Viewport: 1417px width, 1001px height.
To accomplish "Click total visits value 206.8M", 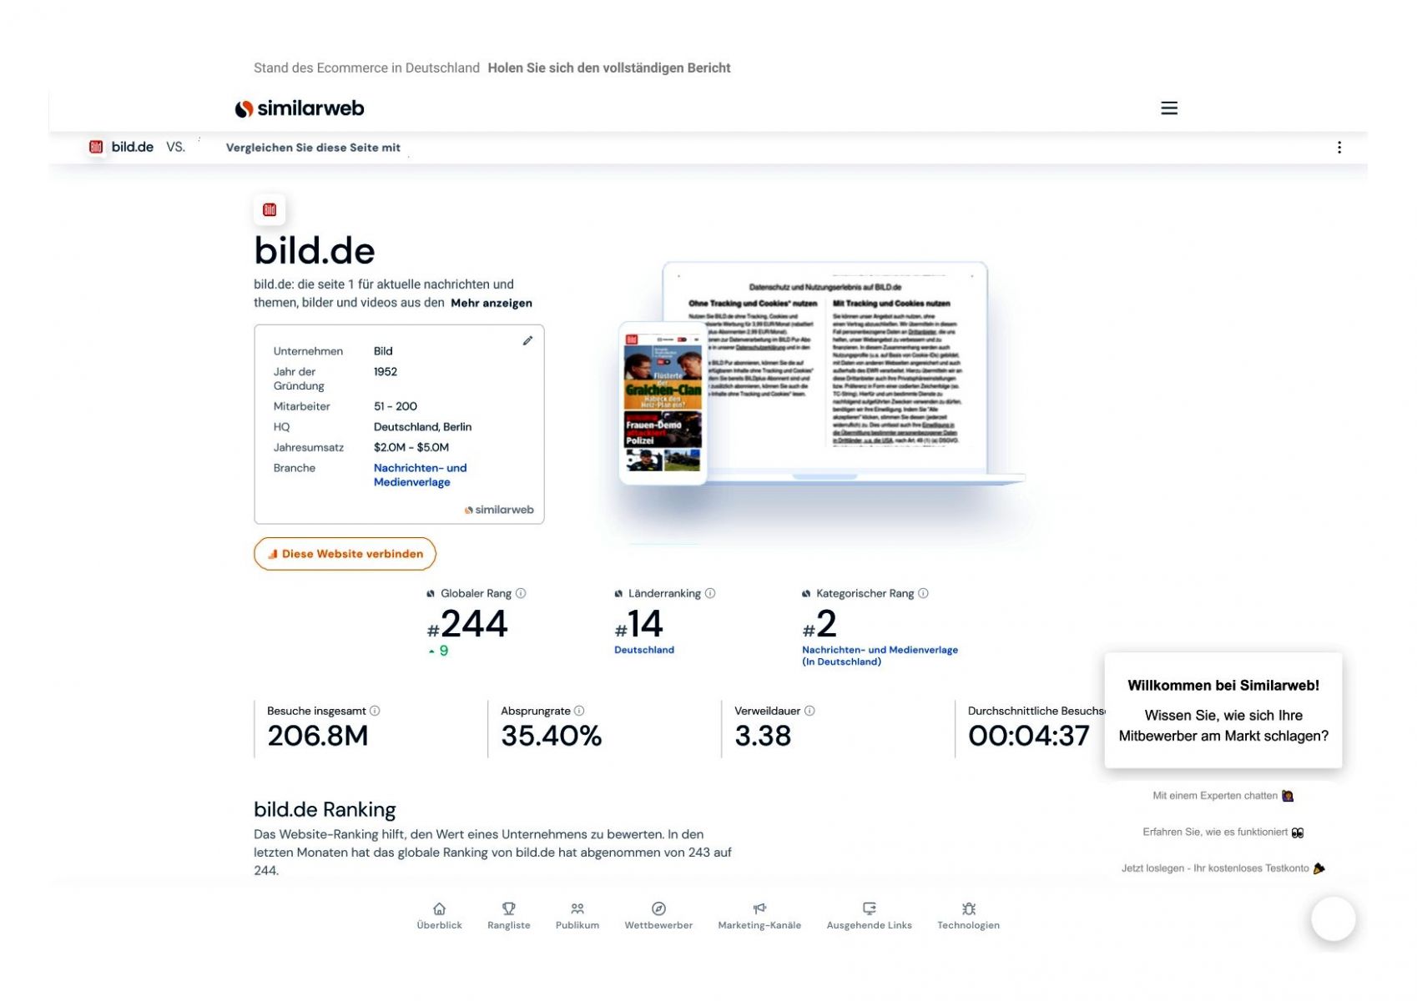I will click(x=318, y=736).
